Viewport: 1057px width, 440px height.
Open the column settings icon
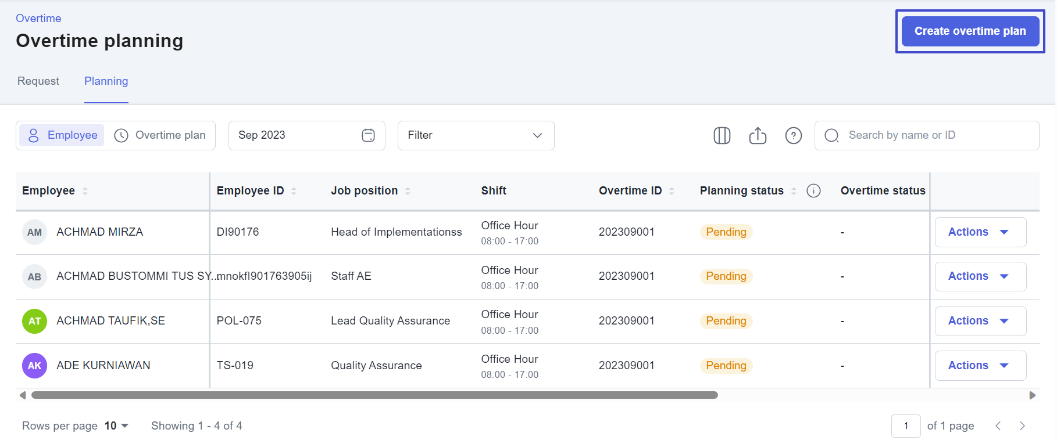722,135
